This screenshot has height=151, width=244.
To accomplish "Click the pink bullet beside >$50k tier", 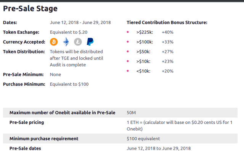I will click(x=128, y=52).
